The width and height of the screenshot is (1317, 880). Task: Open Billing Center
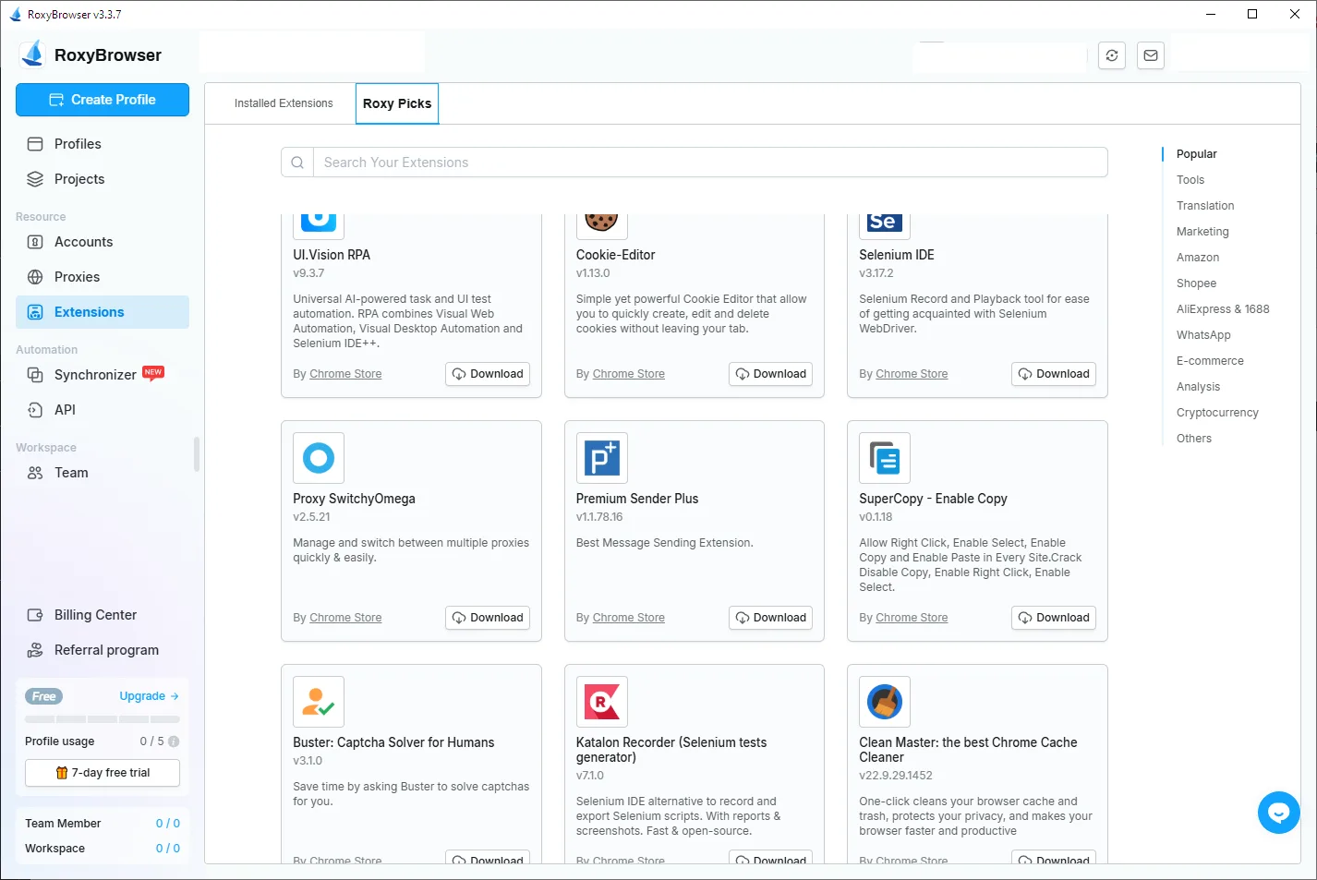(x=103, y=615)
